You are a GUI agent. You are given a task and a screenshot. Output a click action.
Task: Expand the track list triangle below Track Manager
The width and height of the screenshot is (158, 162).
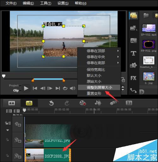(x=8, y=130)
